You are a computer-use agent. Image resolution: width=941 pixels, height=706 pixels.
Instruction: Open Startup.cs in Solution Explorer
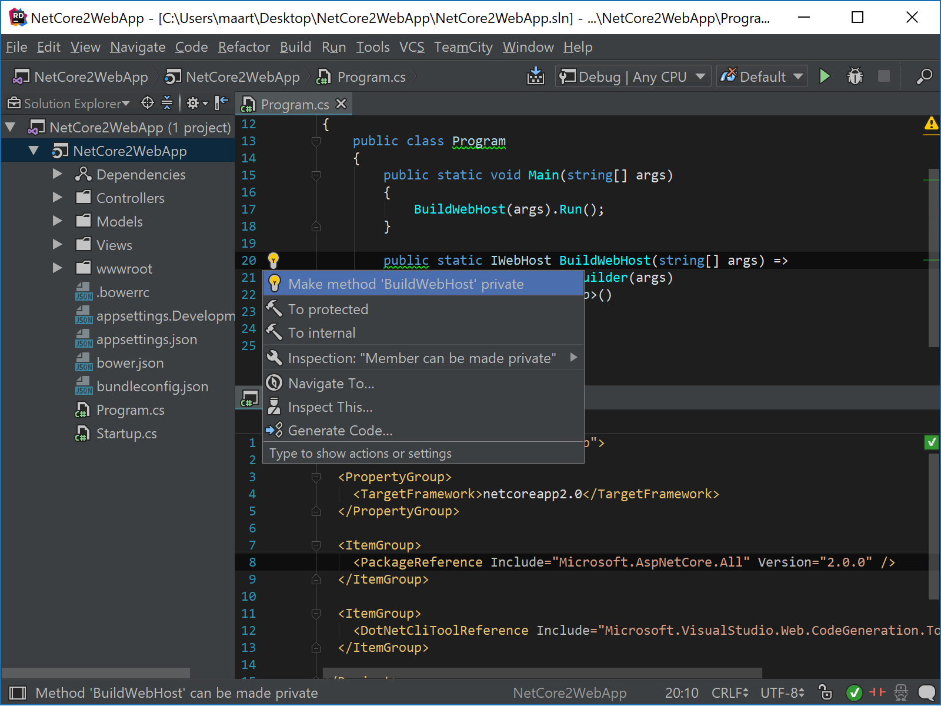pyautogui.click(x=126, y=434)
